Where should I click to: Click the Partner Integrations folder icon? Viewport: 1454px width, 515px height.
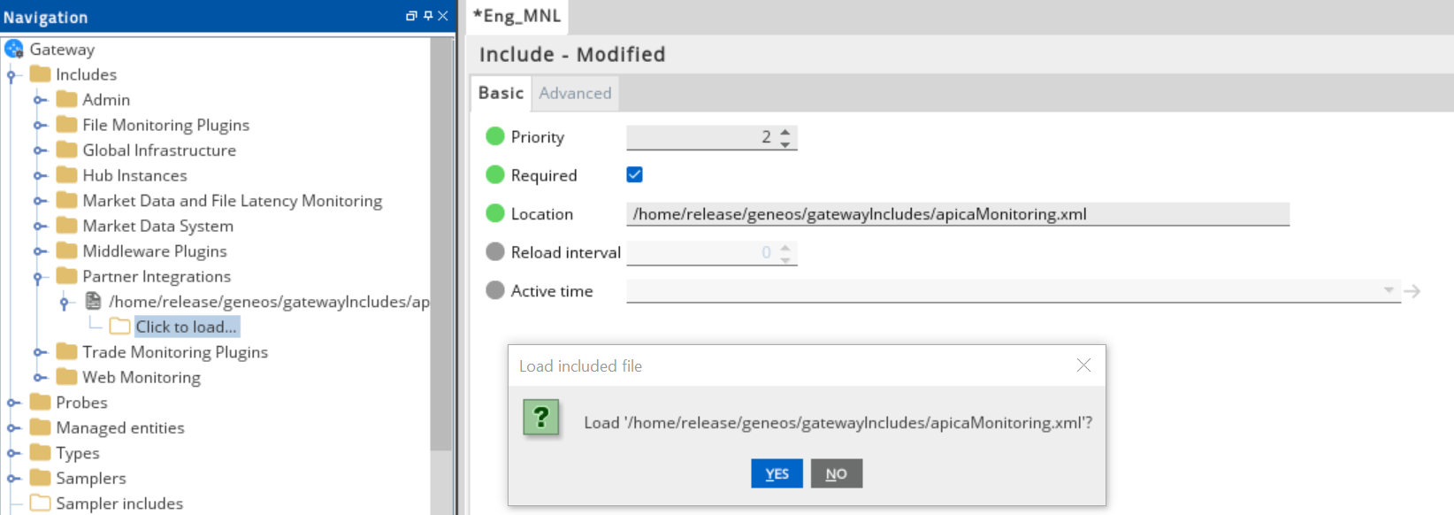click(66, 276)
